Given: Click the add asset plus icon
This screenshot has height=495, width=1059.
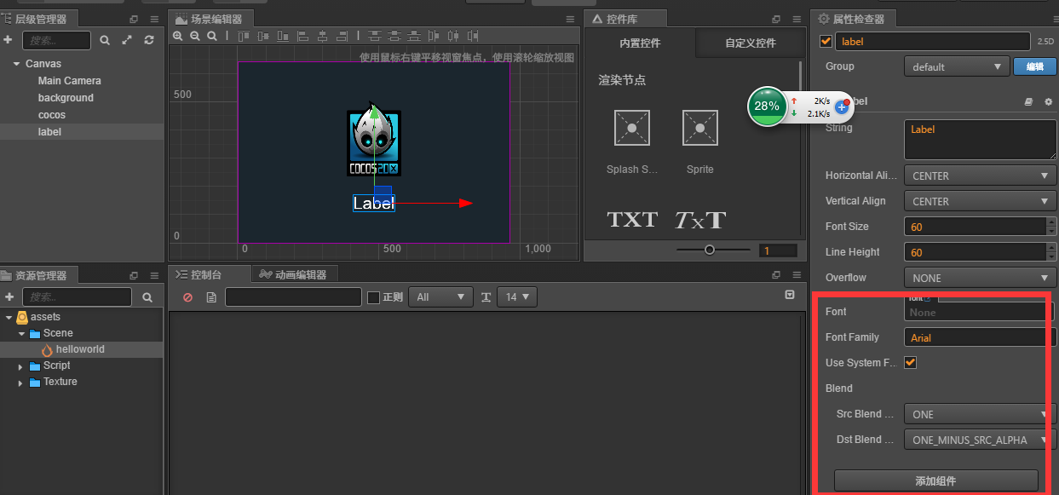Looking at the screenshot, I should click(9, 296).
